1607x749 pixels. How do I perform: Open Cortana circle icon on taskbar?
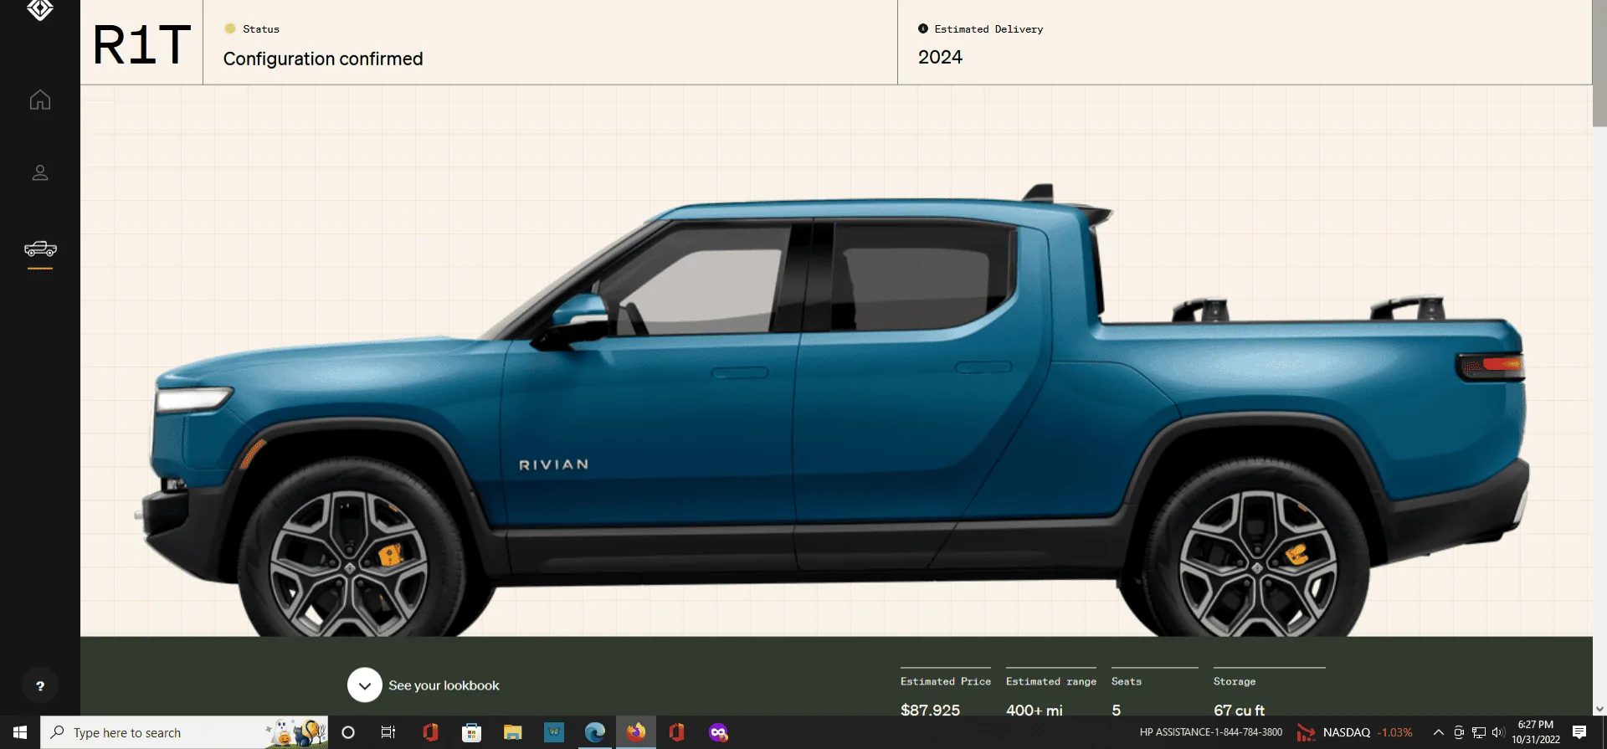(348, 732)
